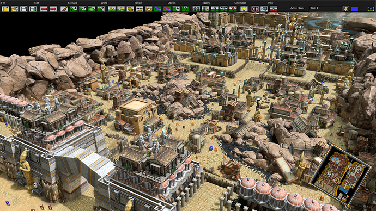Open the View menu

pyautogui.click(x=270, y=3)
